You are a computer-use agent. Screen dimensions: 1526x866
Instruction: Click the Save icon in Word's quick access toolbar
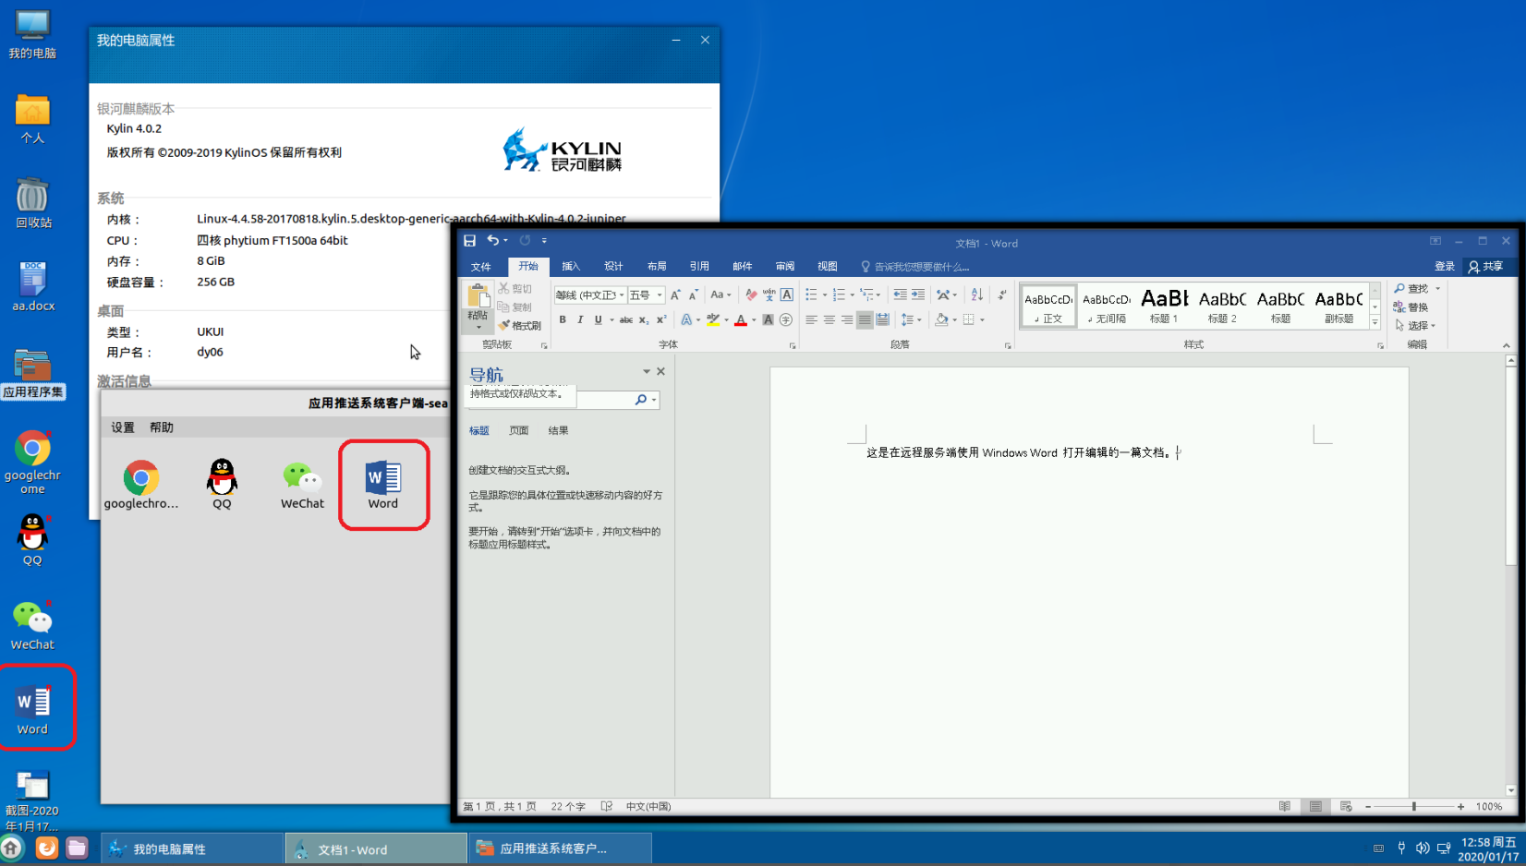[469, 241]
